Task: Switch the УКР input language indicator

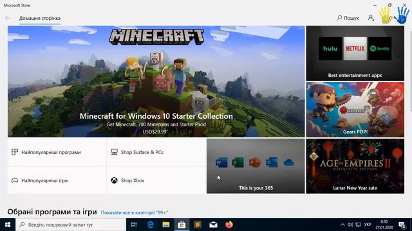Action: click(x=368, y=225)
